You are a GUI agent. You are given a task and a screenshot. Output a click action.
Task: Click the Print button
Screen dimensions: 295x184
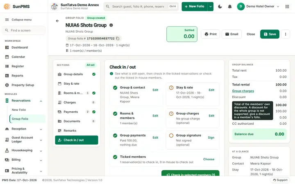click(210, 34)
